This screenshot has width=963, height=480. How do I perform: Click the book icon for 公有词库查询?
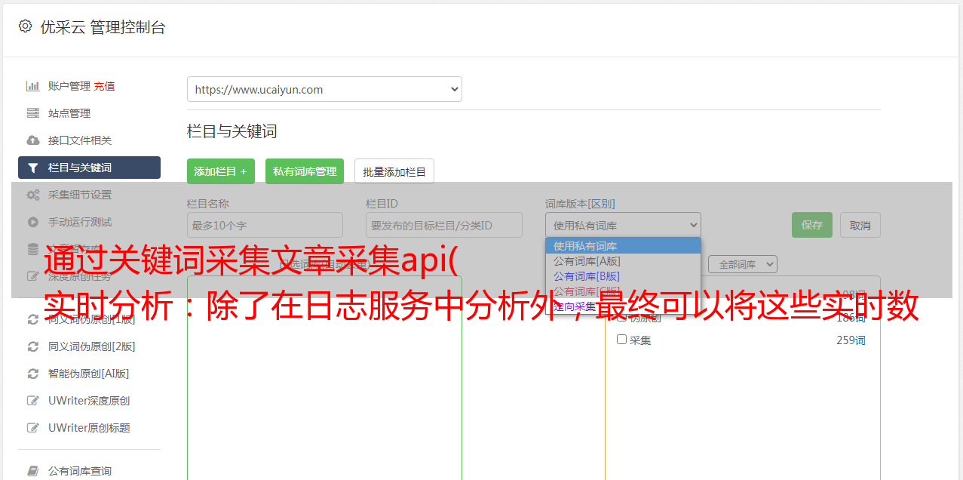pyautogui.click(x=33, y=471)
